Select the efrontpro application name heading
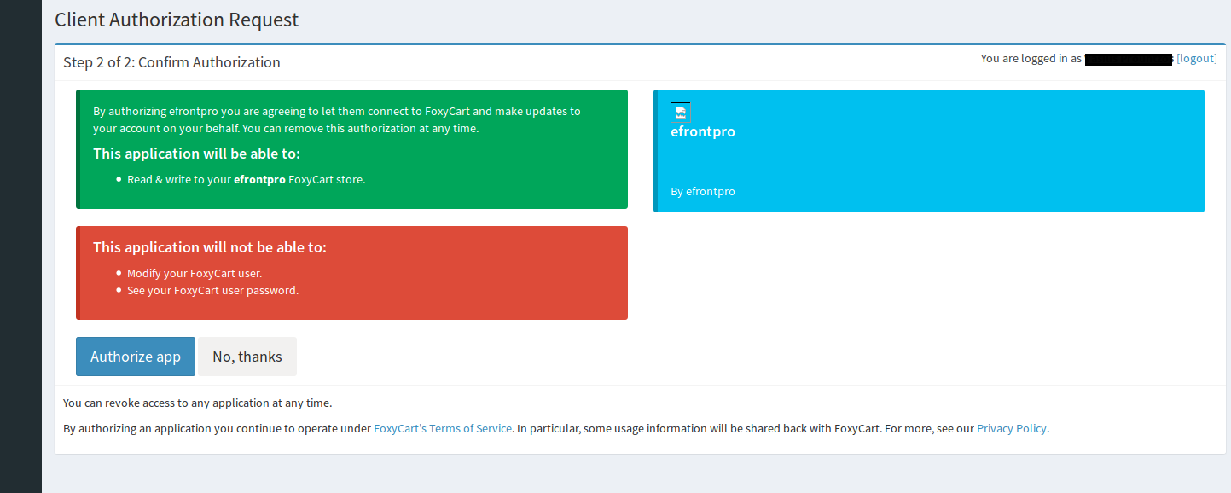Viewport: 1231px width, 493px height. click(703, 131)
